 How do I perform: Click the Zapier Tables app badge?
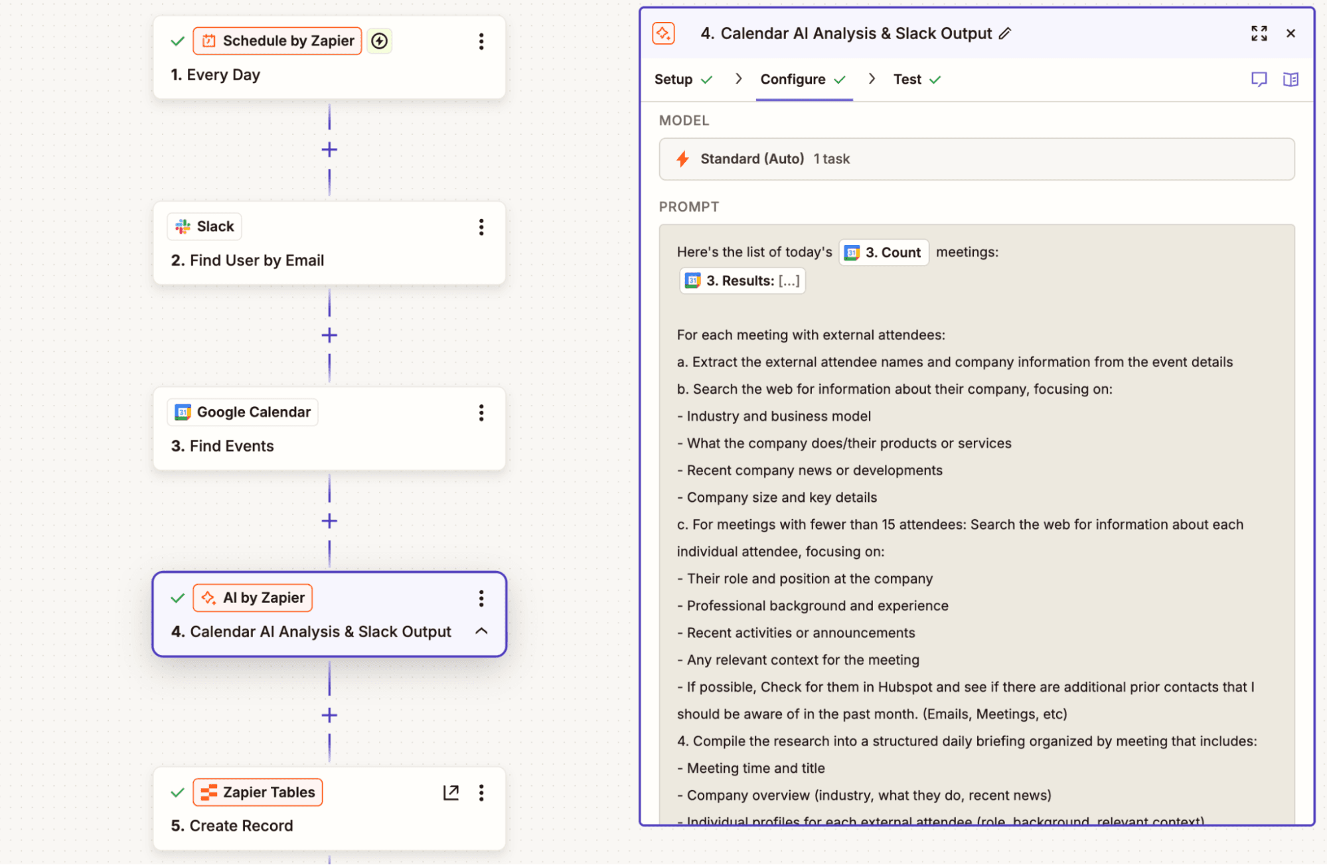258,793
